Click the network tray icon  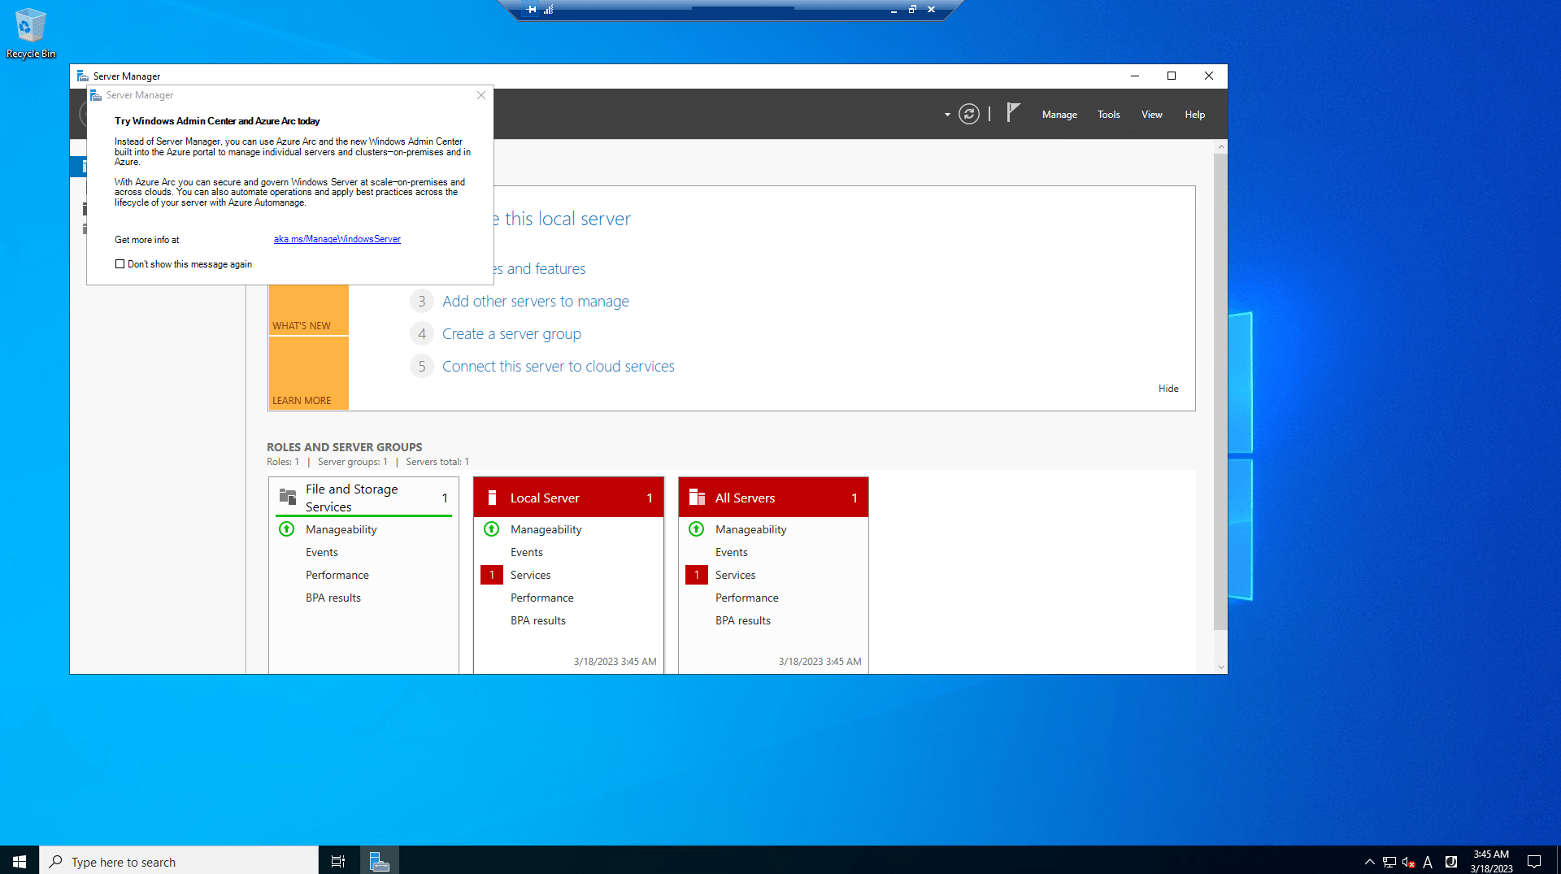click(1389, 862)
